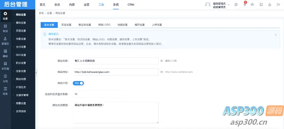Switch to the 安全设置 tab

coord(66,25)
